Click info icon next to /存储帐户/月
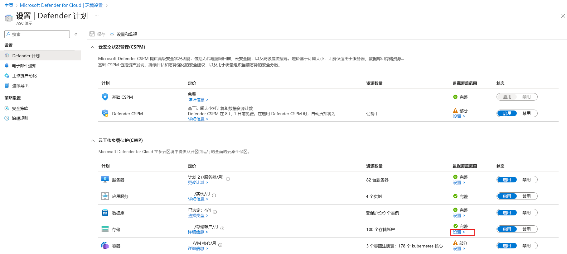The height and width of the screenshot is (254, 567). (x=222, y=228)
